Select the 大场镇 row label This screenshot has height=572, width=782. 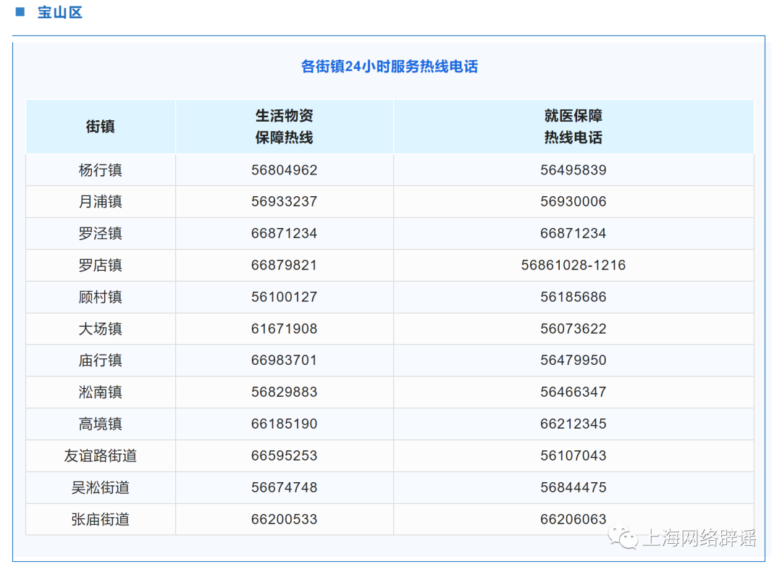[x=100, y=329]
